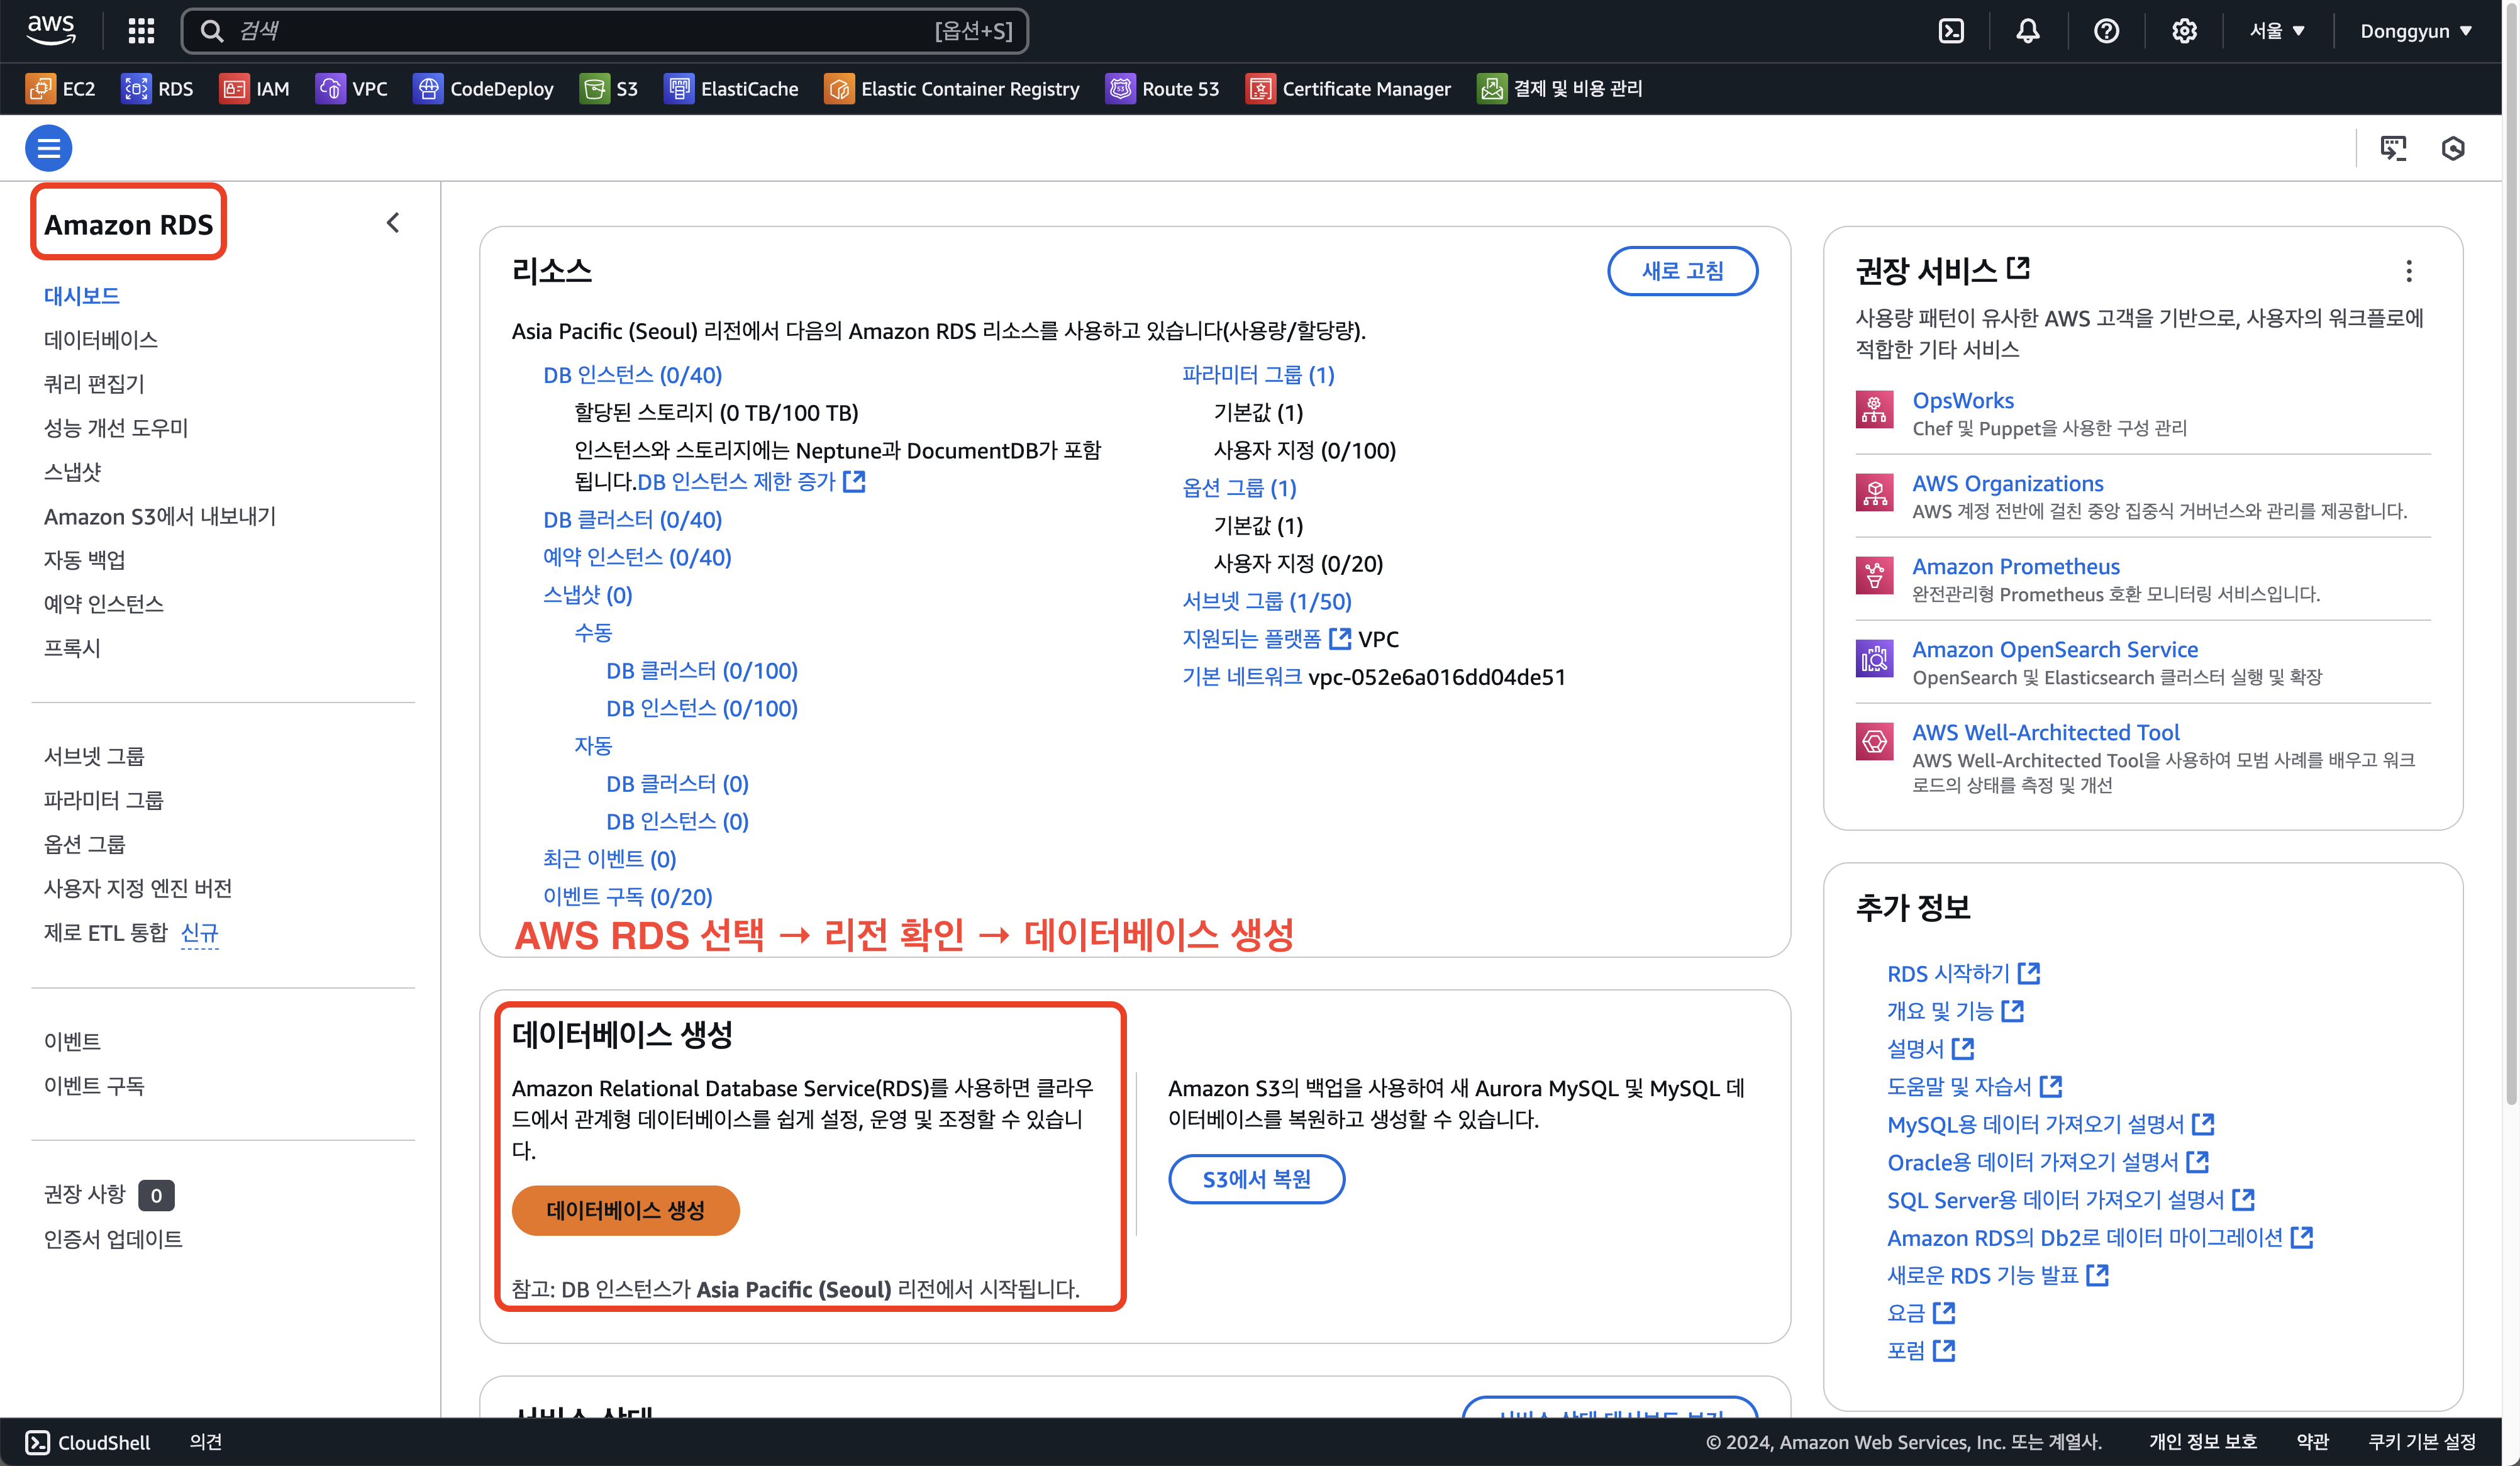The image size is (2520, 1466).
Task: Select 인증서 업데이트 in the sidebar
Action: coord(113,1238)
